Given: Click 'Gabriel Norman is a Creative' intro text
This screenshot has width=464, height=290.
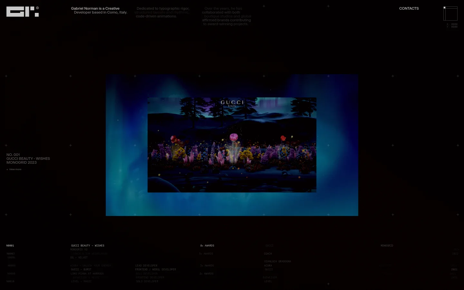Looking at the screenshot, I should (x=95, y=8).
